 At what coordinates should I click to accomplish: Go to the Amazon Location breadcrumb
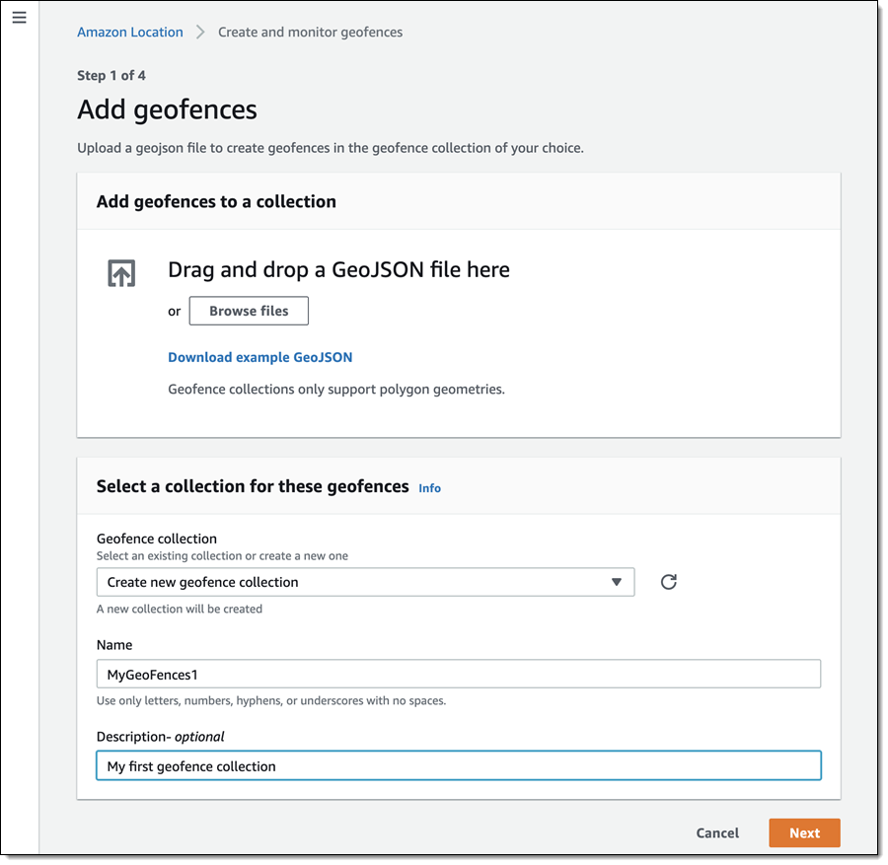coord(130,33)
